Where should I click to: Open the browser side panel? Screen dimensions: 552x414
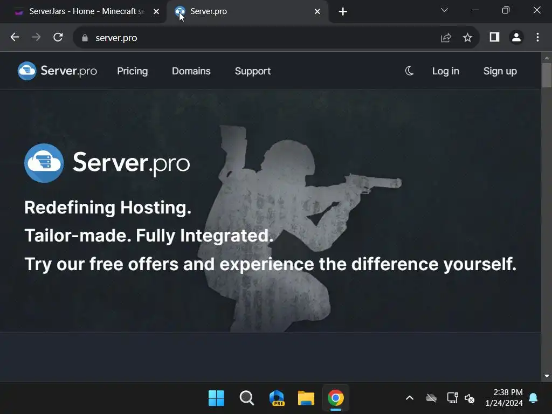pos(495,37)
